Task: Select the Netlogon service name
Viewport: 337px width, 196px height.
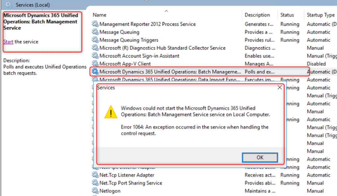Action: (x=110, y=191)
